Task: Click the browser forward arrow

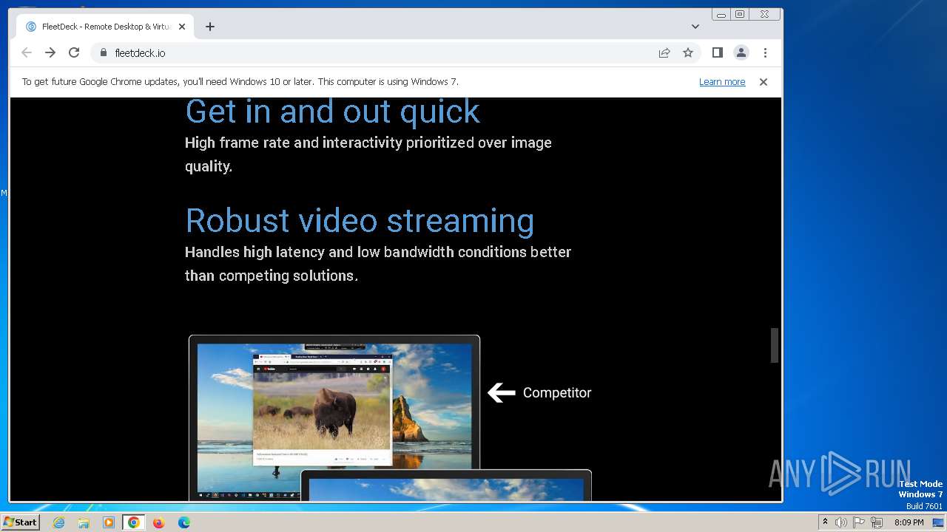Action: click(x=50, y=52)
